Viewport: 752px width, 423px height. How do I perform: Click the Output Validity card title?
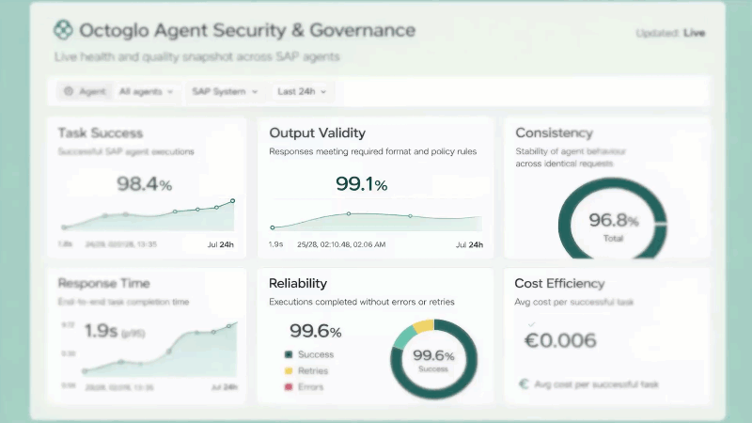[x=317, y=133]
